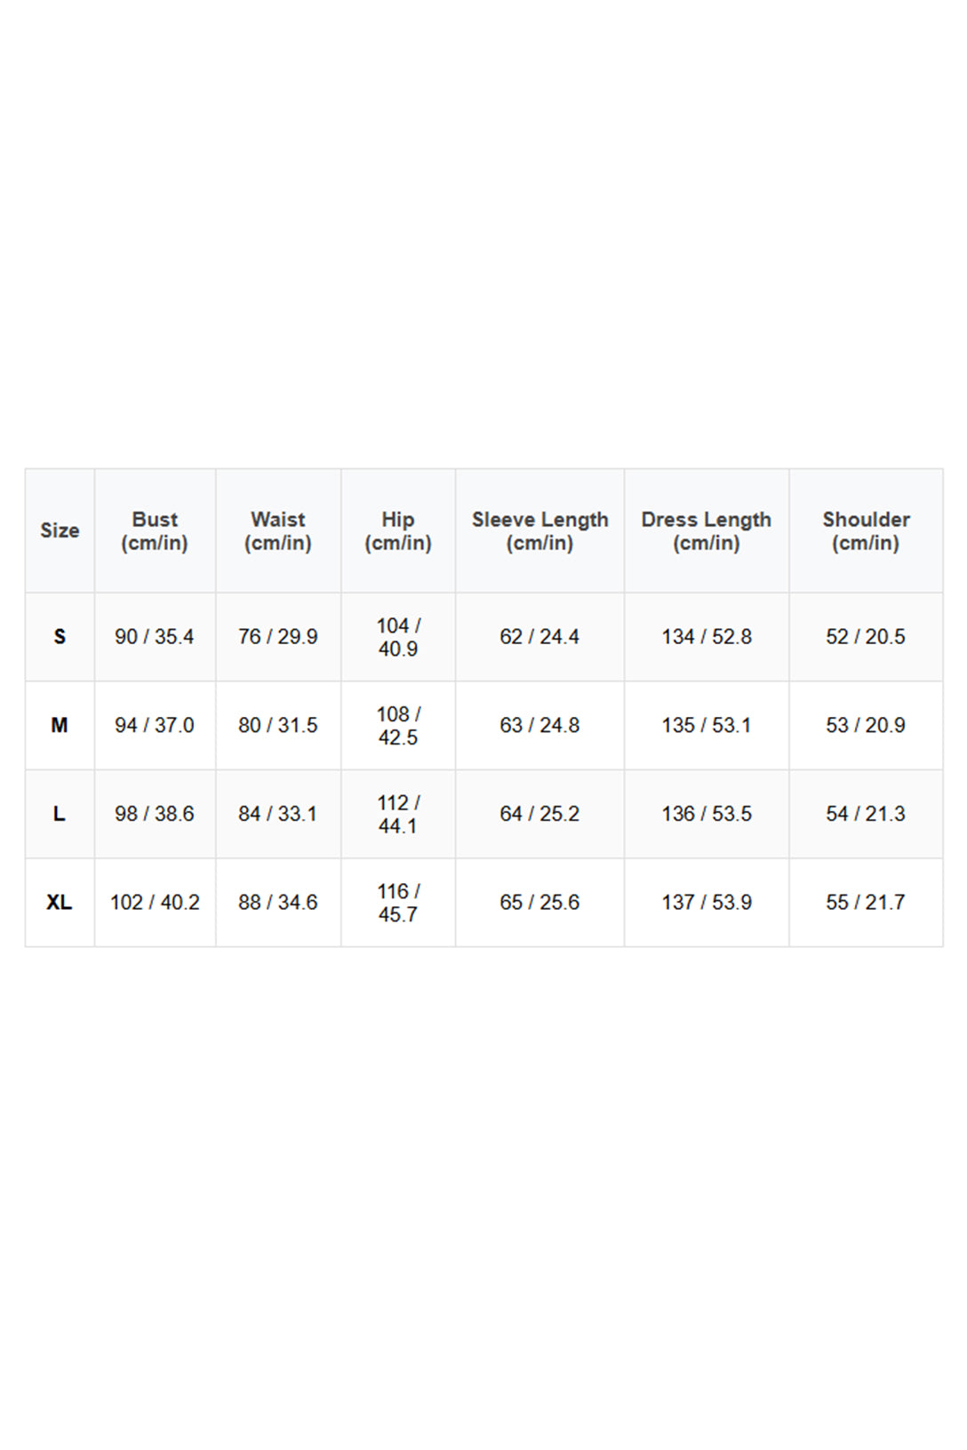
Task: Click shoulder value 55 / 21.7
Action: (866, 902)
